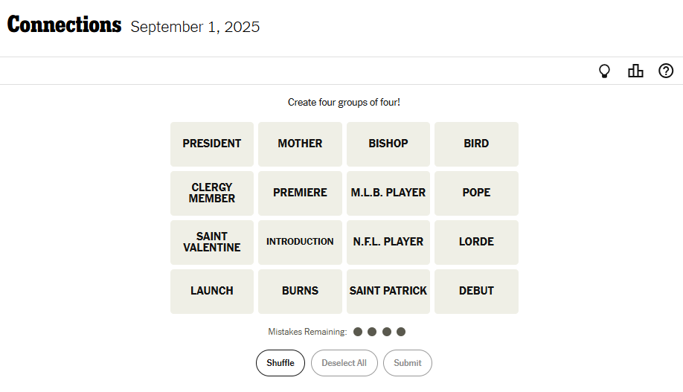The image size is (683, 392).
Task: Toggle the BISHOP word tile
Action: point(388,144)
